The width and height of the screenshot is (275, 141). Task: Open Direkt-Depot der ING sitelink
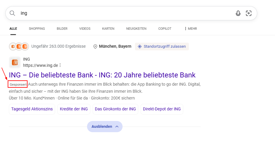(162, 109)
